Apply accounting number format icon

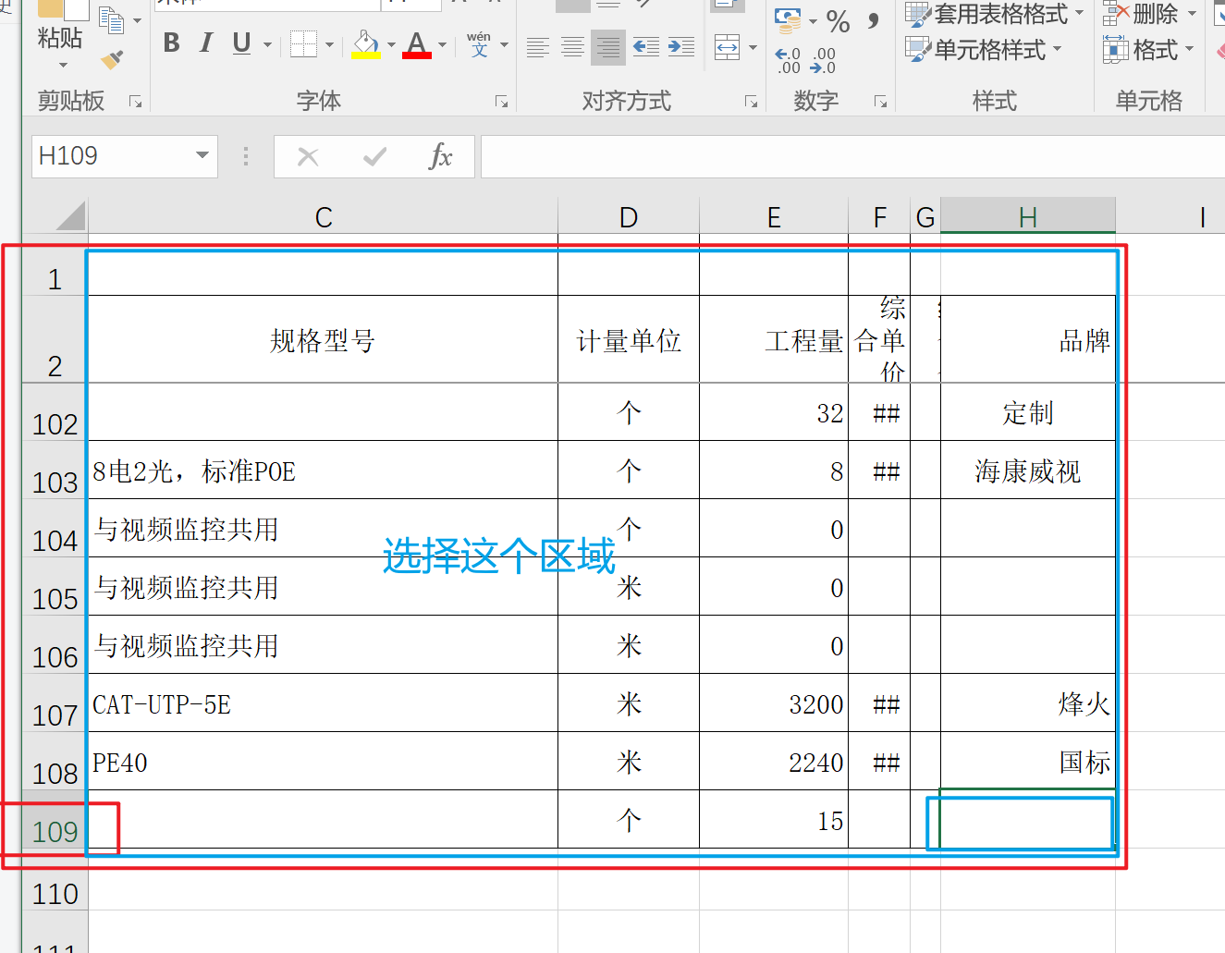click(x=788, y=18)
